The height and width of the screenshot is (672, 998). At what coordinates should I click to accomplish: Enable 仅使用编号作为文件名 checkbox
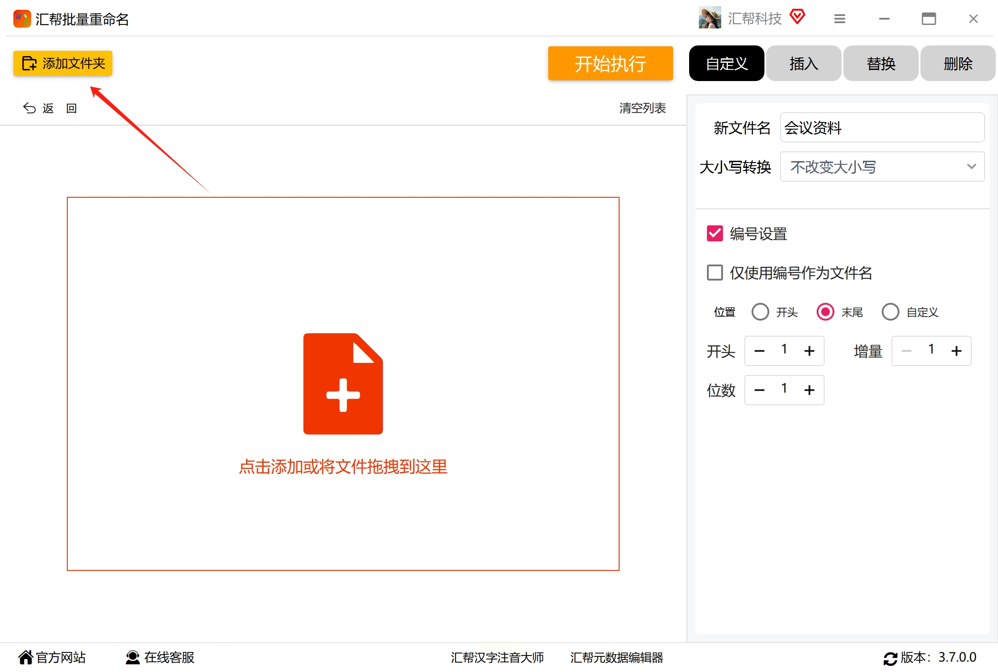tap(715, 273)
